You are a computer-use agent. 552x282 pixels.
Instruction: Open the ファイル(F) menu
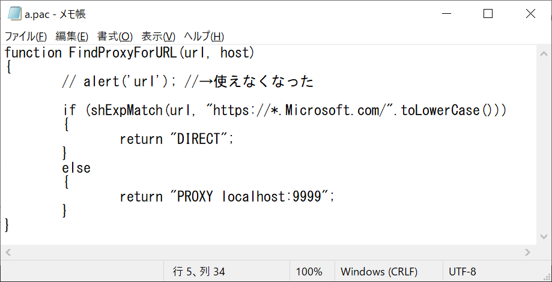(x=25, y=36)
